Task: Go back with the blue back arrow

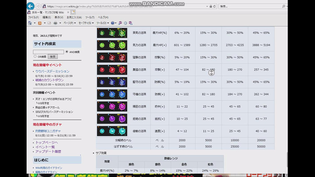Action: click(x=30, y=6)
